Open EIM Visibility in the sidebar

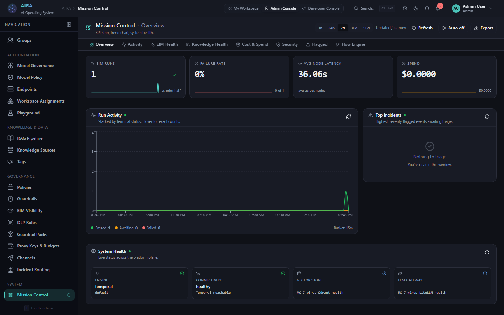pos(39,211)
